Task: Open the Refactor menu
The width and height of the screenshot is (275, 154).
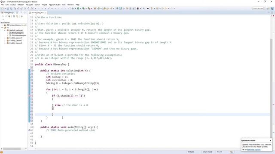Action: 21,5
